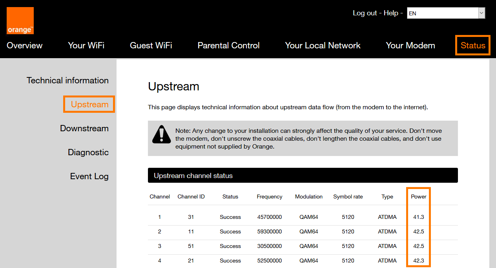Select Your Local Network tab
The width and height of the screenshot is (496, 268).
click(x=323, y=46)
